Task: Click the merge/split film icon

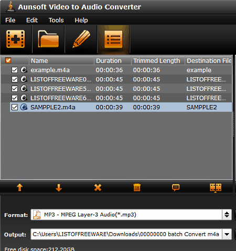Action: (x=216, y=188)
